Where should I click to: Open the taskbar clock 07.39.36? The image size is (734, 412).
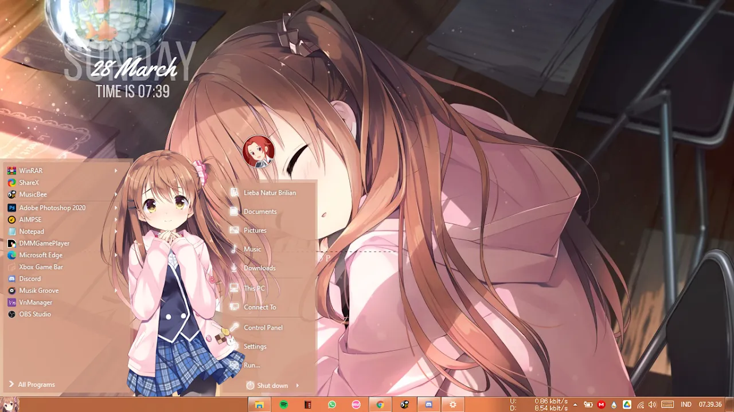tap(710, 405)
